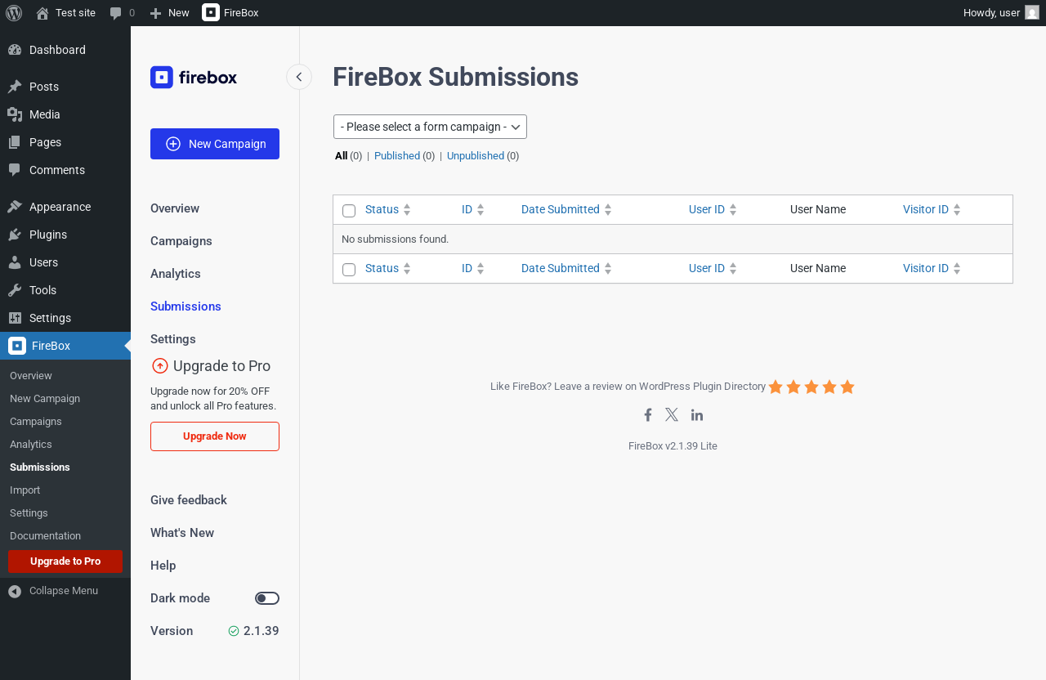Filter submissions by Unpublished

click(476, 155)
